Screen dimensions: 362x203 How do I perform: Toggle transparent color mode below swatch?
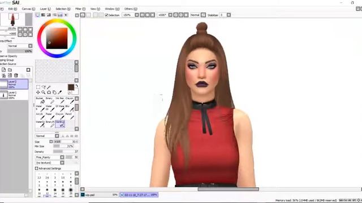coord(69,92)
